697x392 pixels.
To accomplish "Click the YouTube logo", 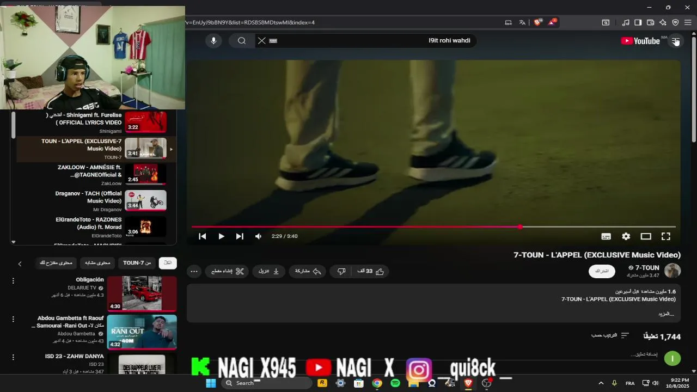I will pyautogui.click(x=640, y=41).
